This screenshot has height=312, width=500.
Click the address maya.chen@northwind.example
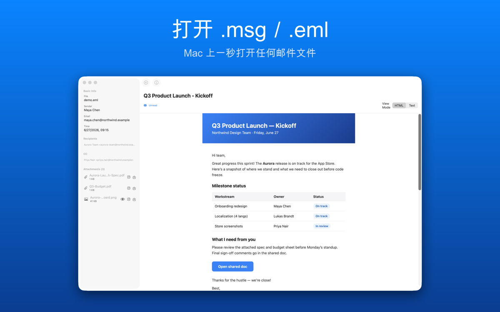point(107,120)
